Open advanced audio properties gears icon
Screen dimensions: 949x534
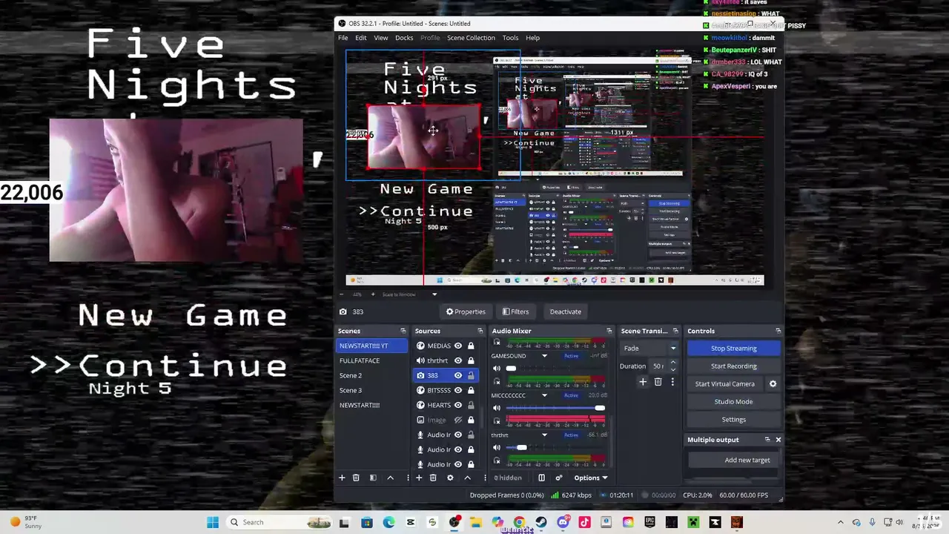click(558, 478)
